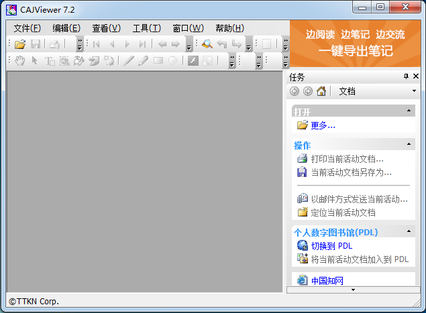
Task: Open the 文档 dropdown in task pane
Action: 414,91
